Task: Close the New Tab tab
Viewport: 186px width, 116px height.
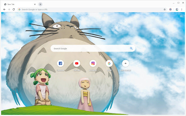Action: pyautogui.click(x=35, y=4)
